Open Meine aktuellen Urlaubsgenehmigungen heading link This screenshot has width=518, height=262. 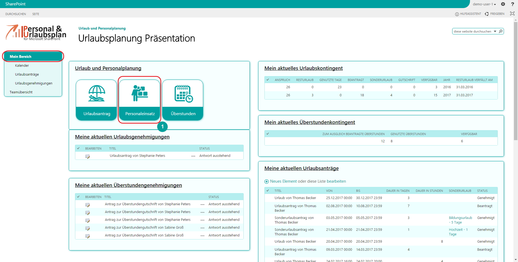coord(122,137)
